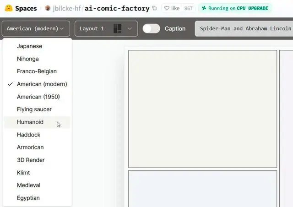Screen dimensions: 293x207
Task: Click the Layout 1 grid preview icon
Action: coord(118,28)
